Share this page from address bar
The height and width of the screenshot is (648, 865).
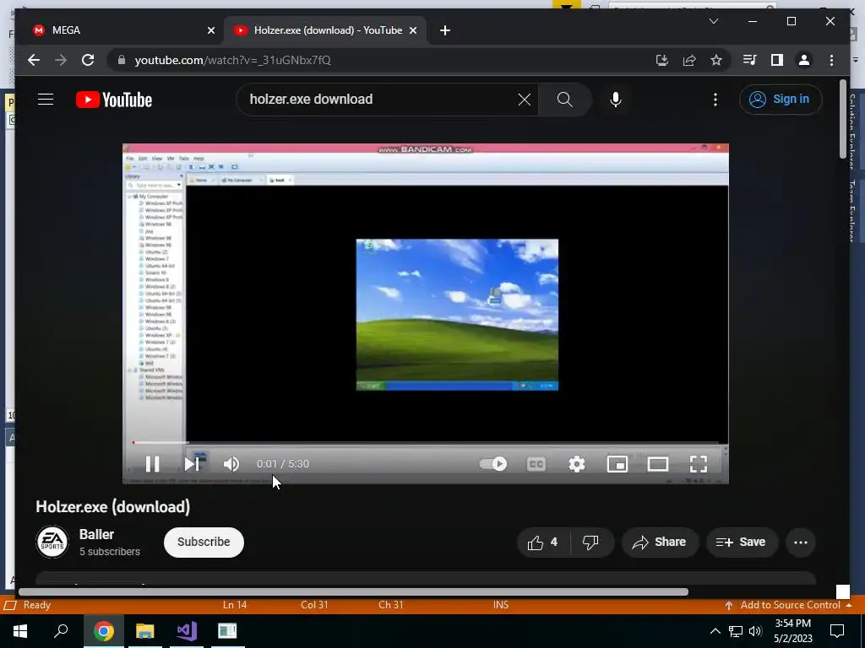tap(689, 60)
